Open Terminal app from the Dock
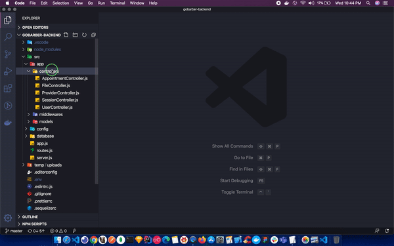 (130, 240)
